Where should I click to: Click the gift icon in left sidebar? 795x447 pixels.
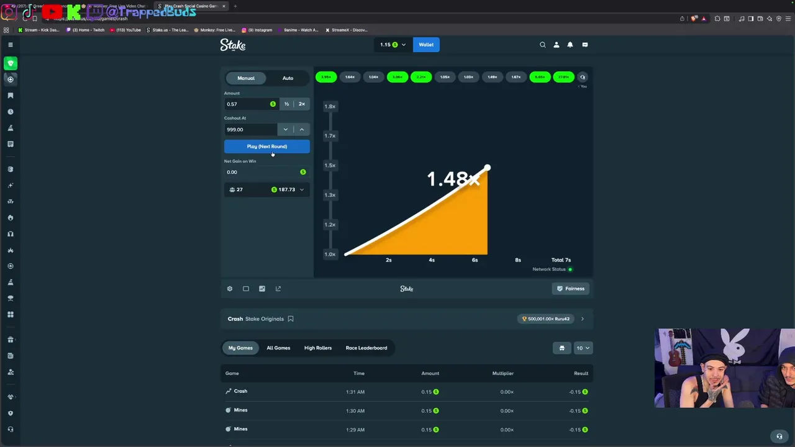[x=11, y=340]
